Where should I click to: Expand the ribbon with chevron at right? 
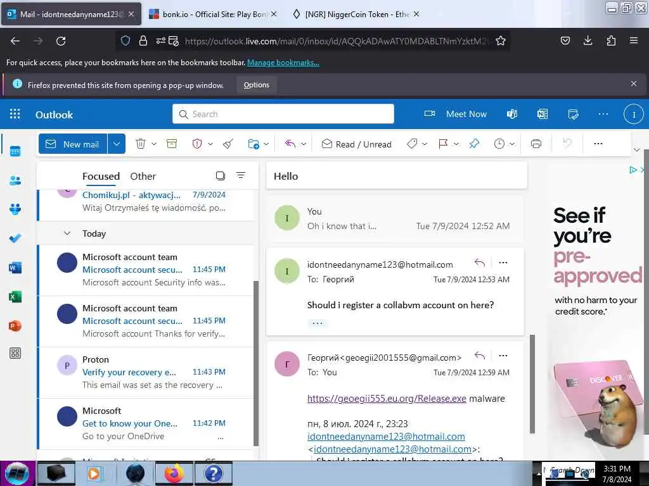(636, 149)
